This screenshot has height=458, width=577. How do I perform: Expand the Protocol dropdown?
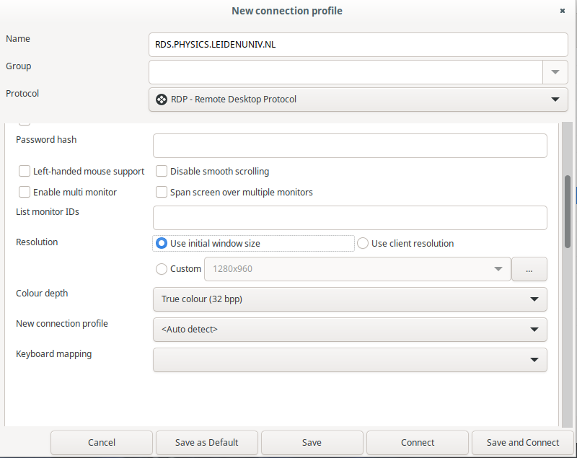[555, 100]
